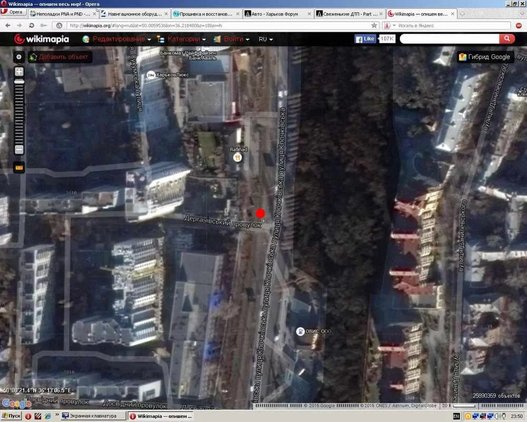
Task: Click the site info globe badge
Action: [59, 25]
